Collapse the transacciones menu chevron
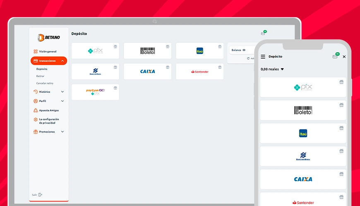The height and width of the screenshot is (206, 360). pyautogui.click(x=62, y=61)
